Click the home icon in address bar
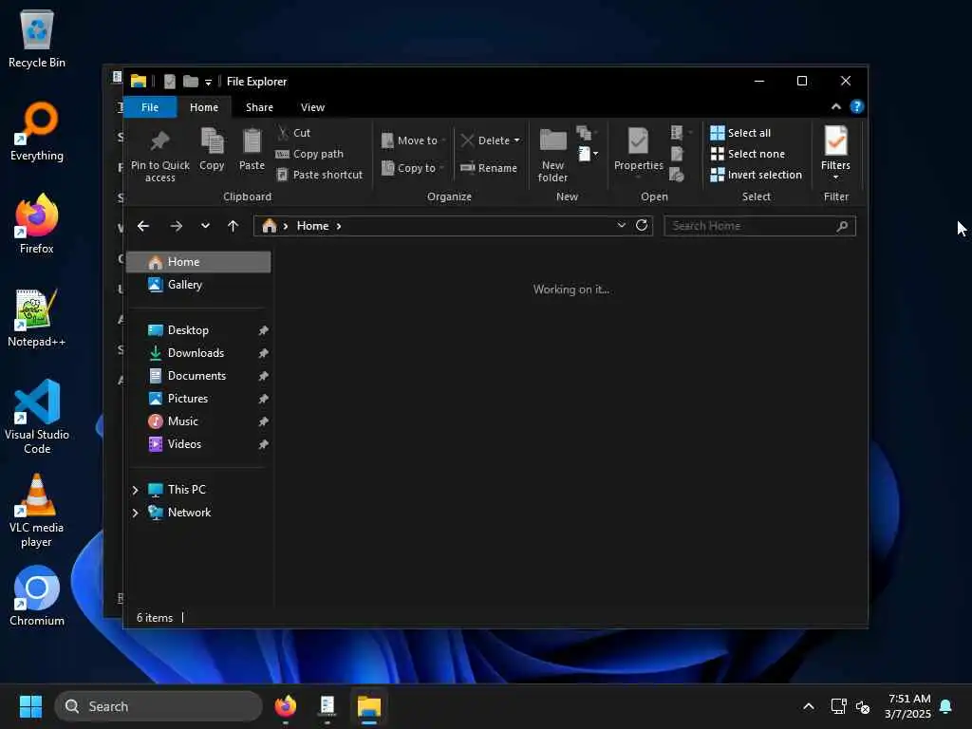Viewport: 972px width, 729px height. click(x=269, y=226)
